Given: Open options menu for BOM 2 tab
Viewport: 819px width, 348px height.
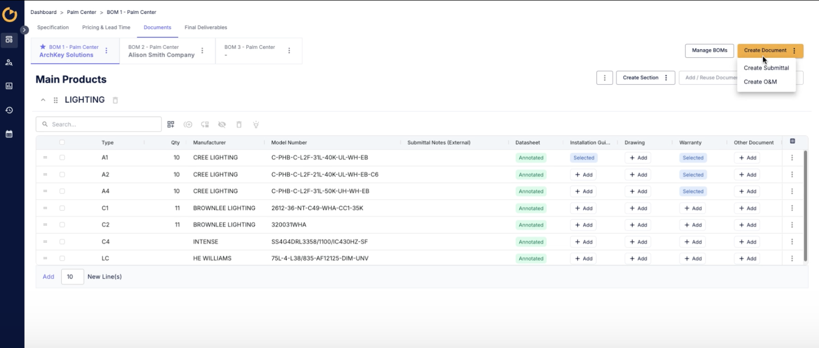Looking at the screenshot, I should point(202,51).
